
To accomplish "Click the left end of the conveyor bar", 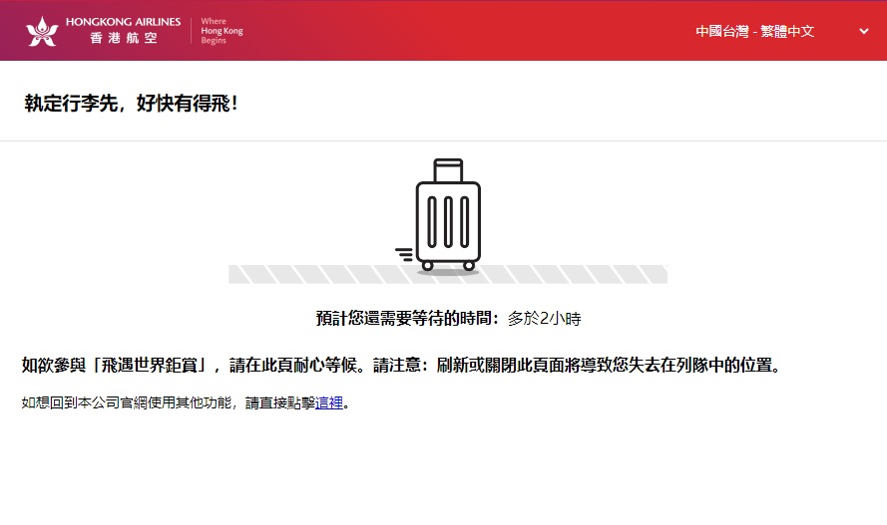I will click(x=237, y=274).
